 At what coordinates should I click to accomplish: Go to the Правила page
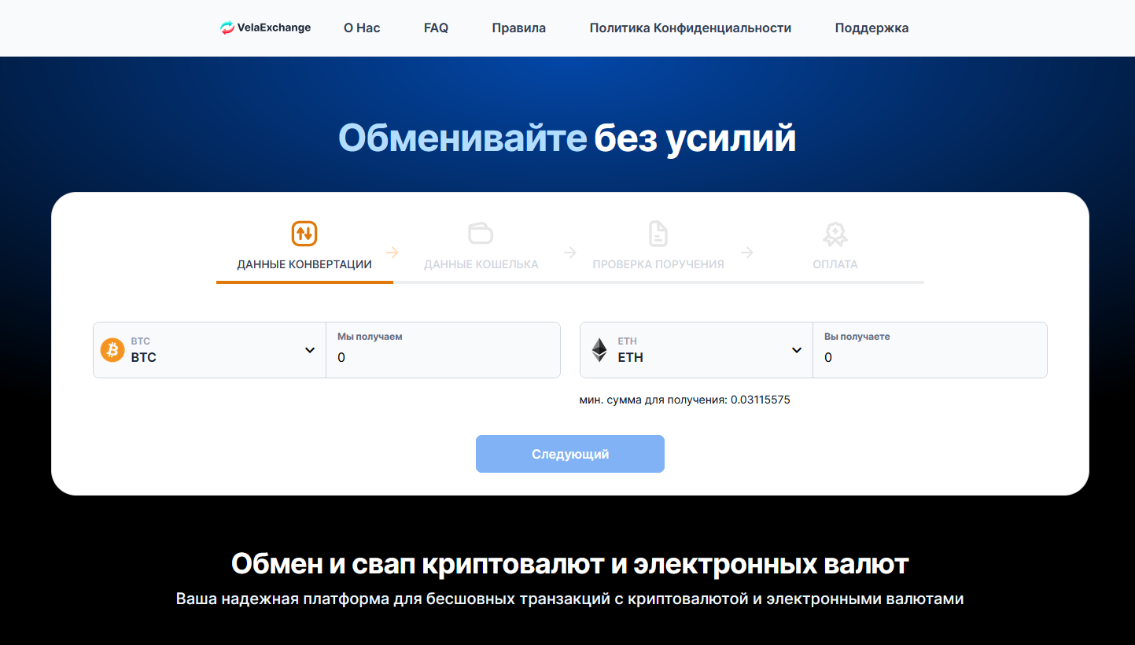519,28
